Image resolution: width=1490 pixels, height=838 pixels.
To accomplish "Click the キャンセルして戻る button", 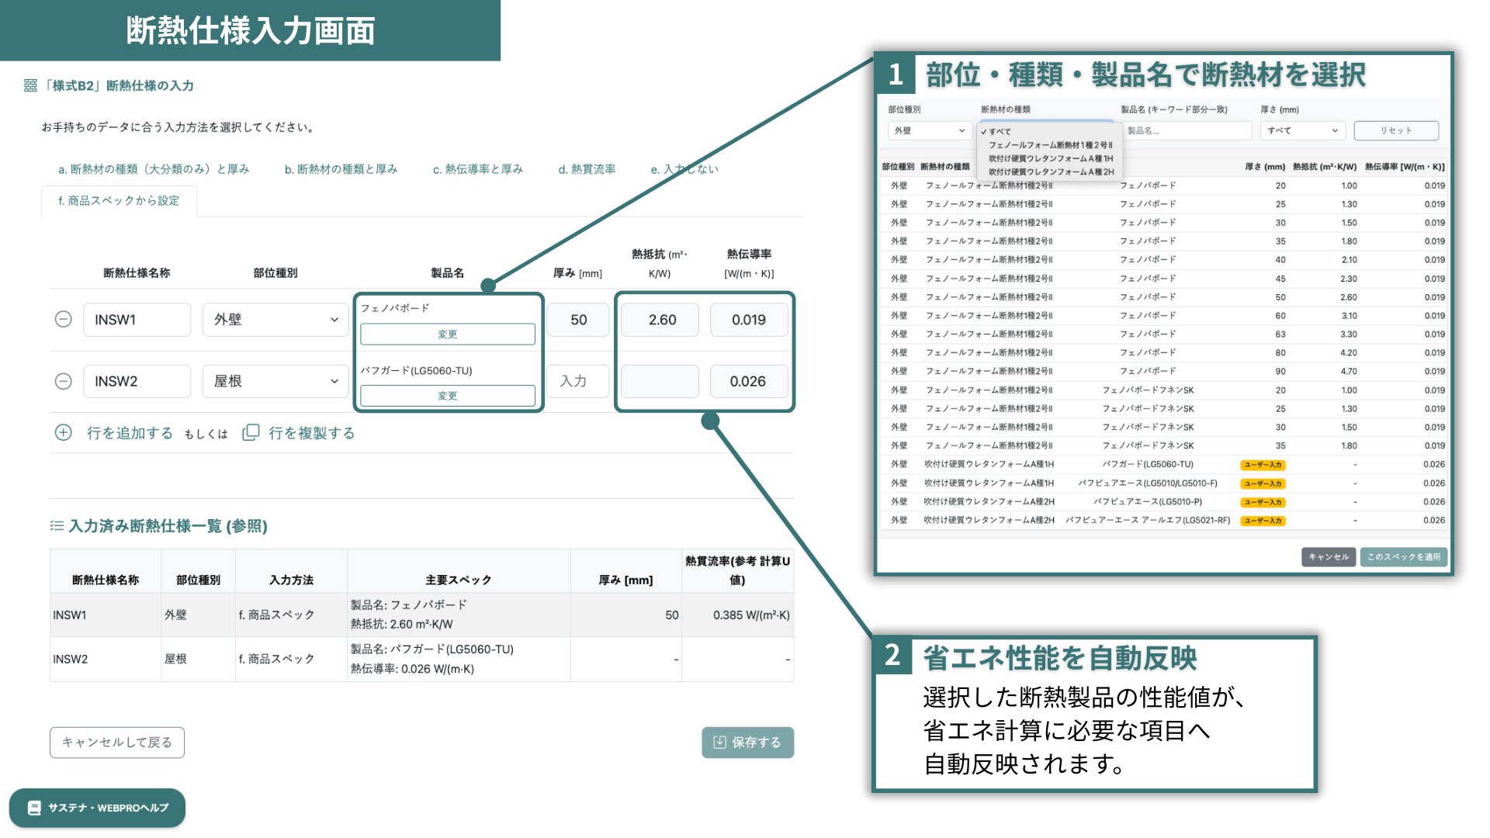I will [x=117, y=743].
